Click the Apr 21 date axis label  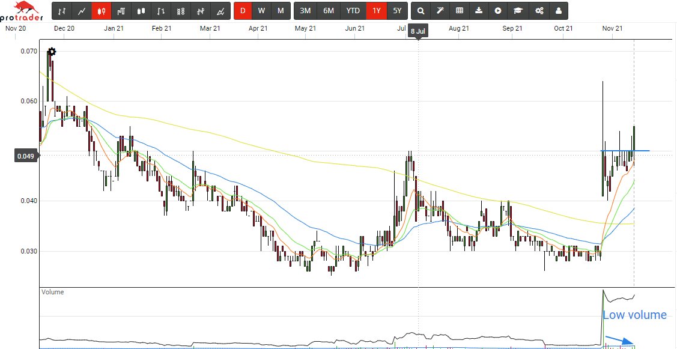pyautogui.click(x=258, y=28)
